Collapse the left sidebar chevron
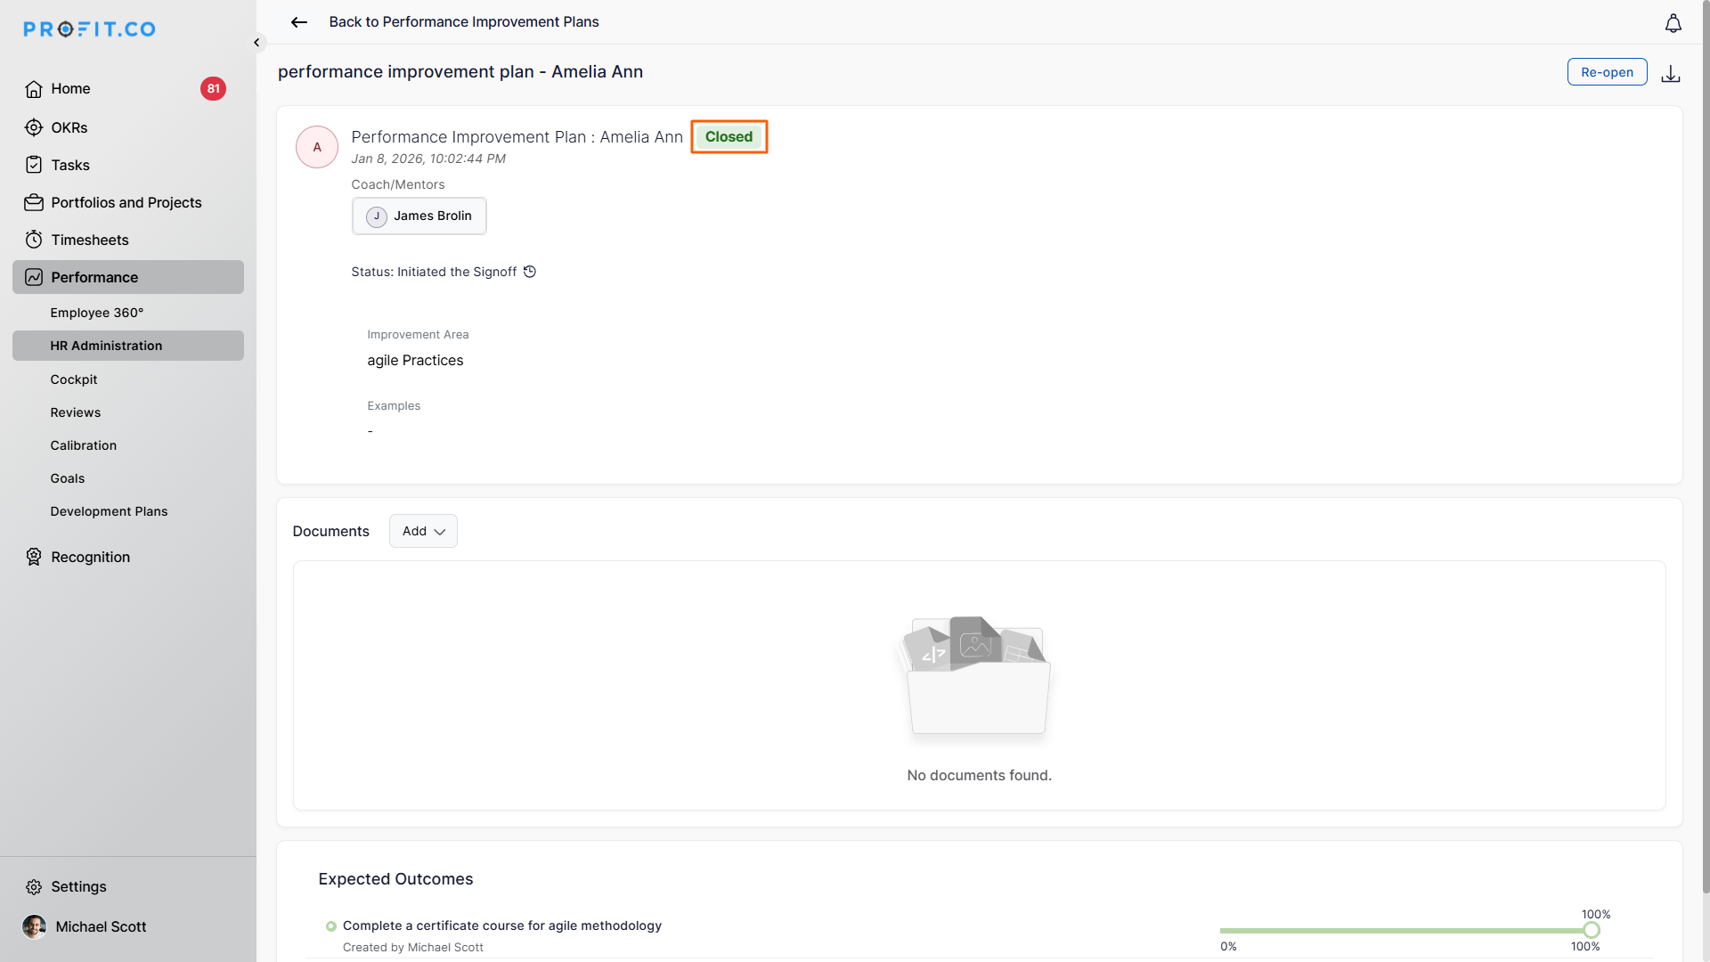 click(256, 43)
